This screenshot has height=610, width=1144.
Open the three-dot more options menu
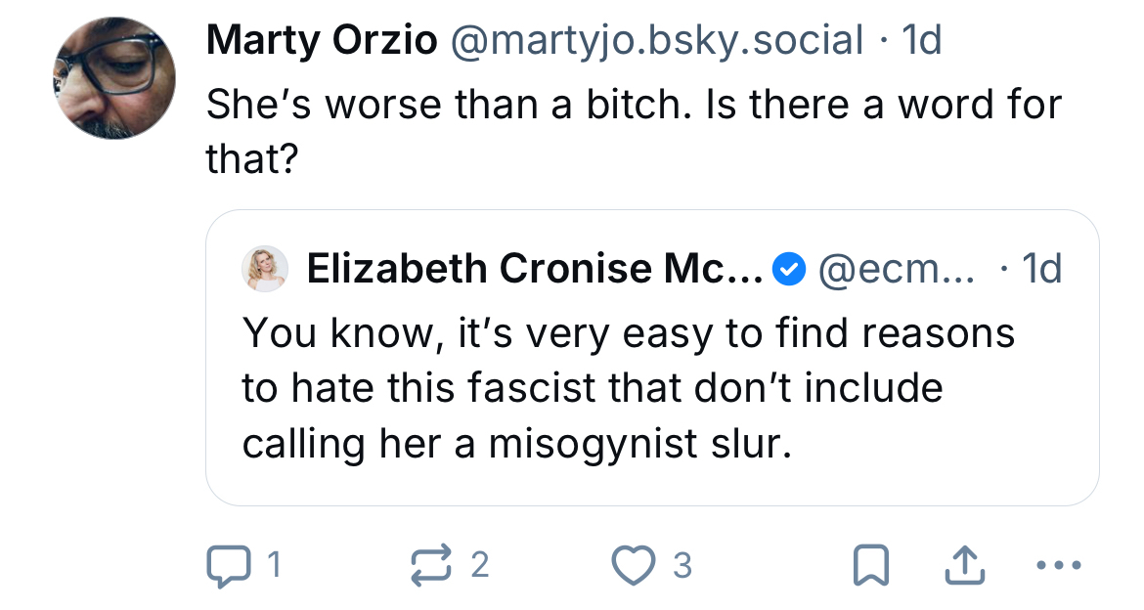coord(1058,565)
